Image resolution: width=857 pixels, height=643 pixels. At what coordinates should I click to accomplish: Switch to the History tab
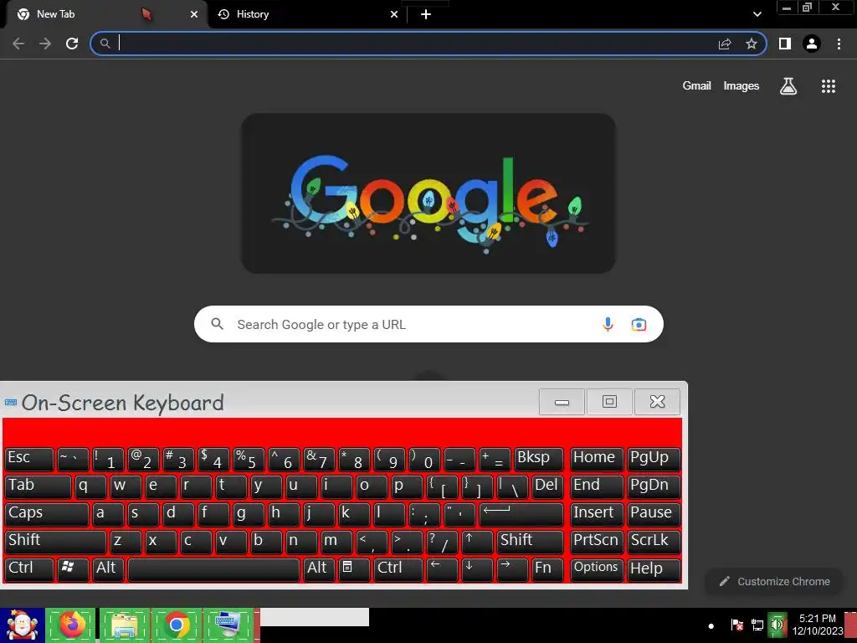(x=306, y=14)
